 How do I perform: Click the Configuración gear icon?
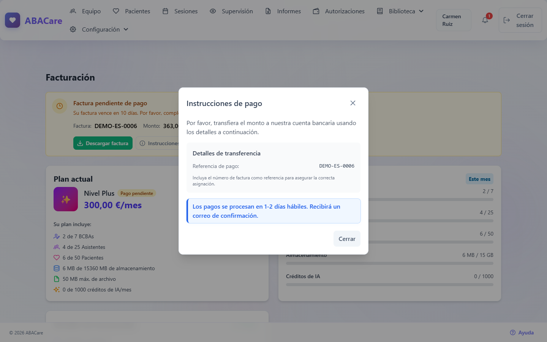[73, 29]
